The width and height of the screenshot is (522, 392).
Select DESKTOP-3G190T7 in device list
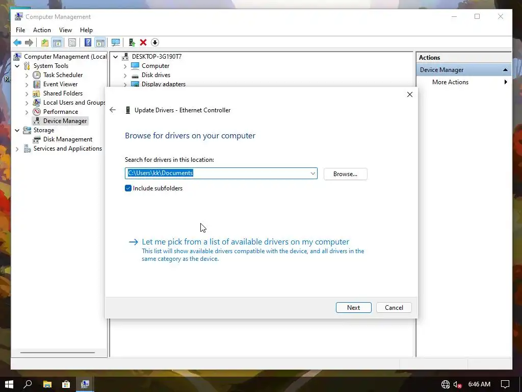156,57
